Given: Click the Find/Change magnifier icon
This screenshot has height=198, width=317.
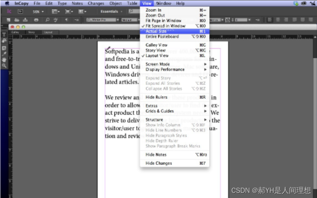Looking at the screenshot, I should [x=47, y=20].
